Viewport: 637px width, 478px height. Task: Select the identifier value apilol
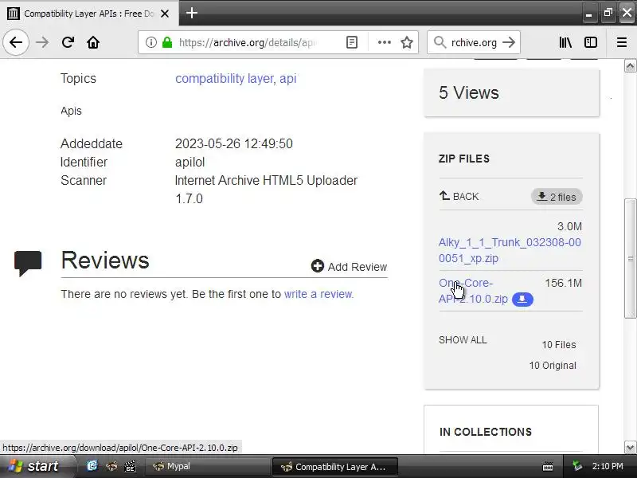(x=190, y=162)
